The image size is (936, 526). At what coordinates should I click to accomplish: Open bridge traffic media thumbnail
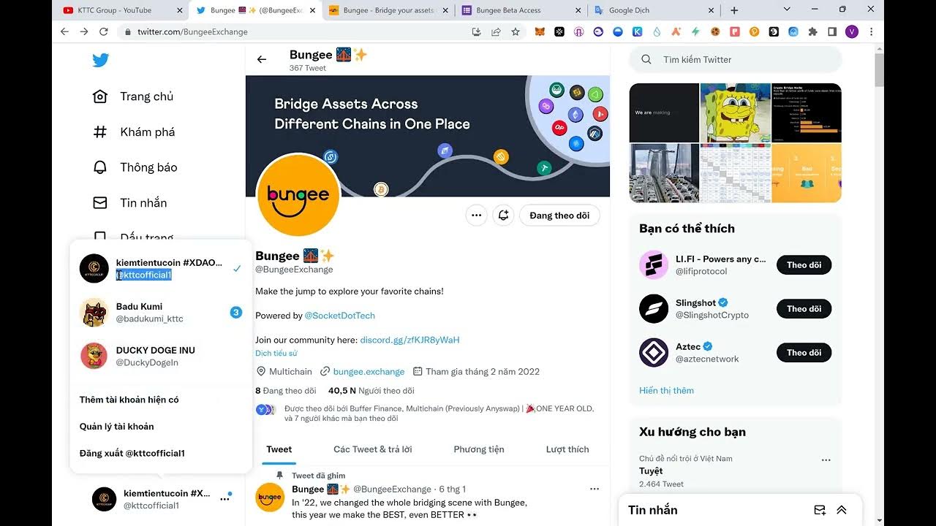tap(664, 173)
